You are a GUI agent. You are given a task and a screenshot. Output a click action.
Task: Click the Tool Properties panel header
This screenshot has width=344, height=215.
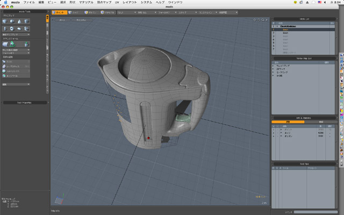(x=25, y=103)
